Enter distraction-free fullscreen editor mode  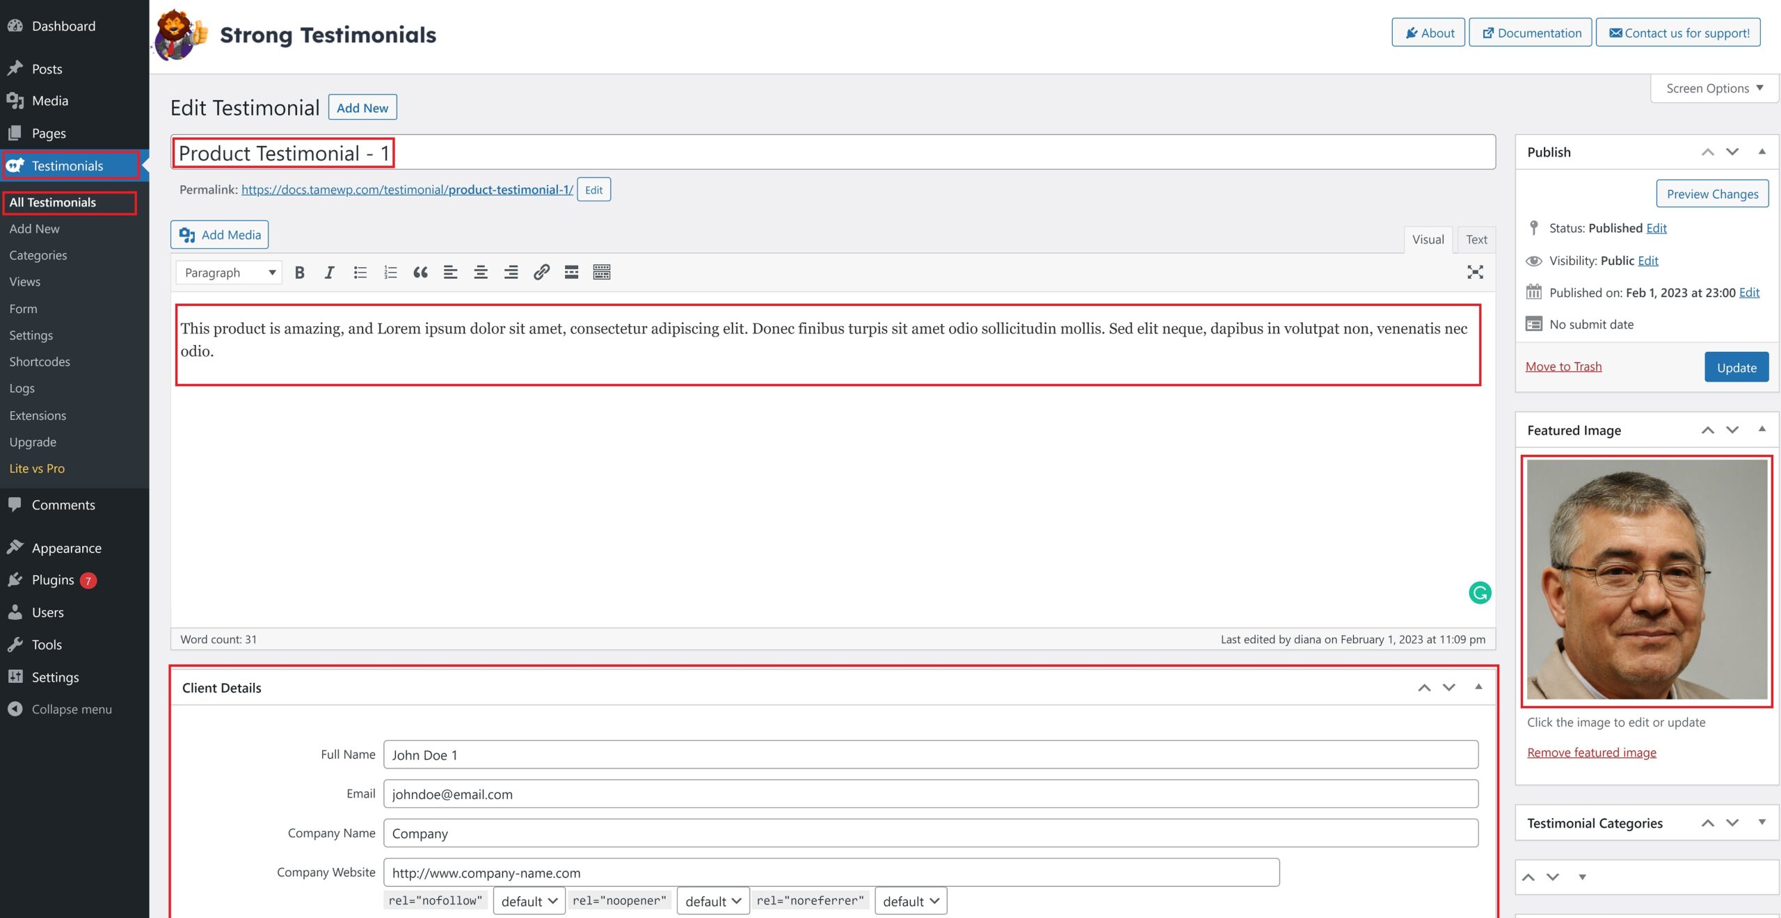point(1475,273)
